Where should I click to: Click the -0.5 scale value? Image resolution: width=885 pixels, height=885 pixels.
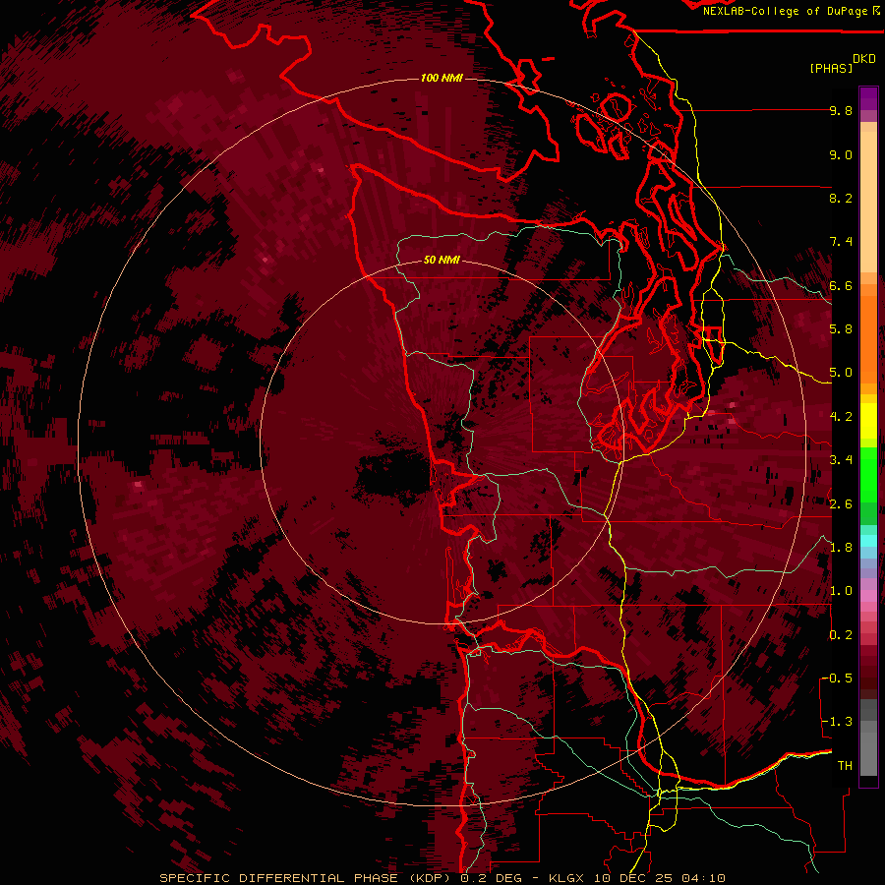tap(838, 678)
